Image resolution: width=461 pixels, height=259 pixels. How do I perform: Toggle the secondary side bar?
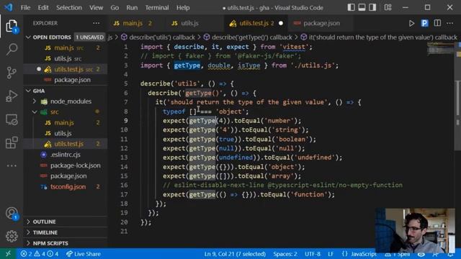click(x=372, y=7)
